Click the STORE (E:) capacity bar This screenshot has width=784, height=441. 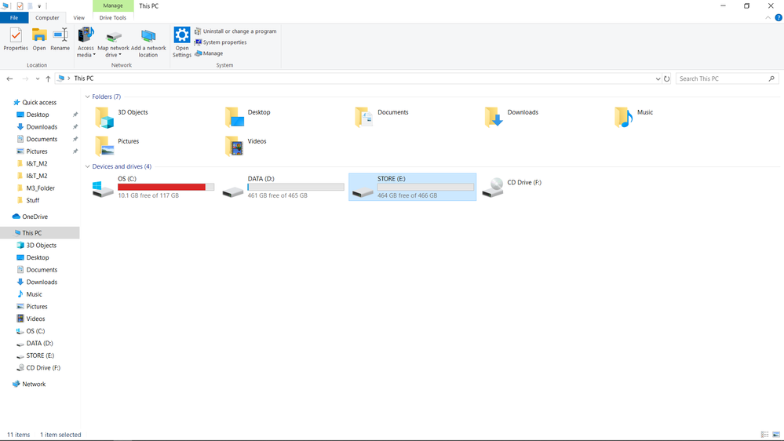(x=425, y=187)
